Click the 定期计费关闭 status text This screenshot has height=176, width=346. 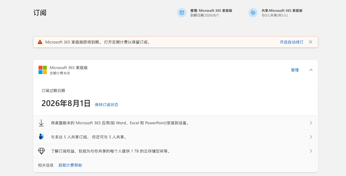coord(60,73)
